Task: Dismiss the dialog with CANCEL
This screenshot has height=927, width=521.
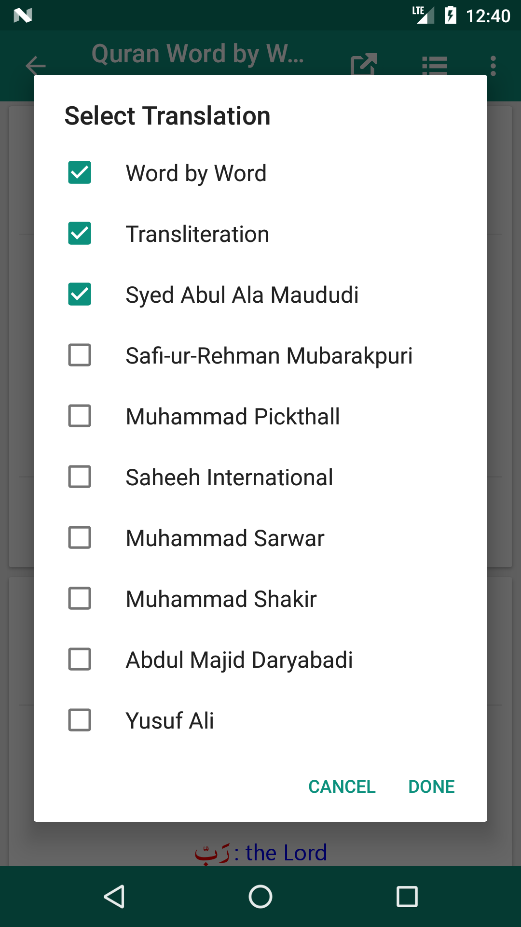Action: click(342, 787)
